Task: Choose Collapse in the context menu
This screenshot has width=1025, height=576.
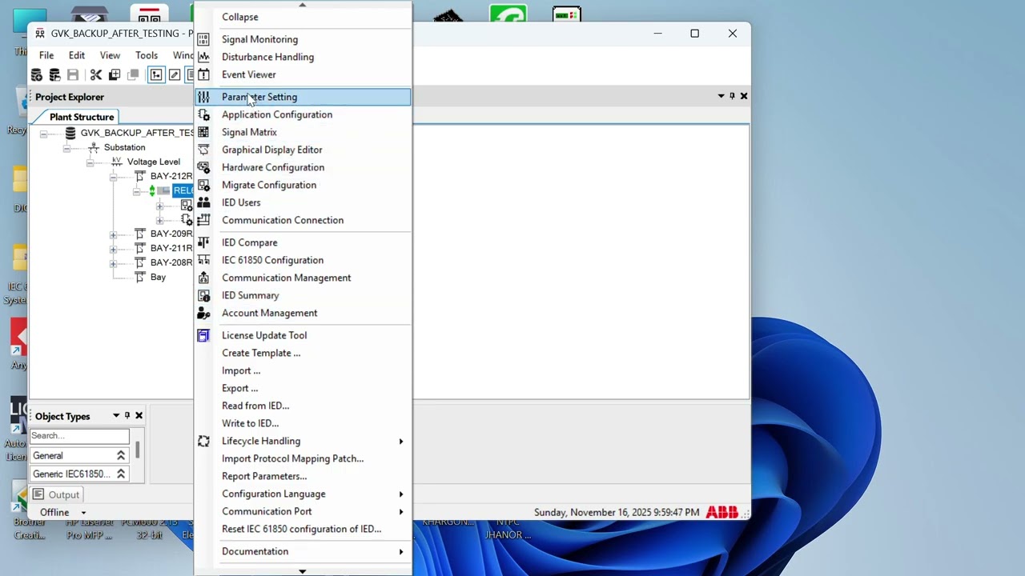Action: [303, 17]
